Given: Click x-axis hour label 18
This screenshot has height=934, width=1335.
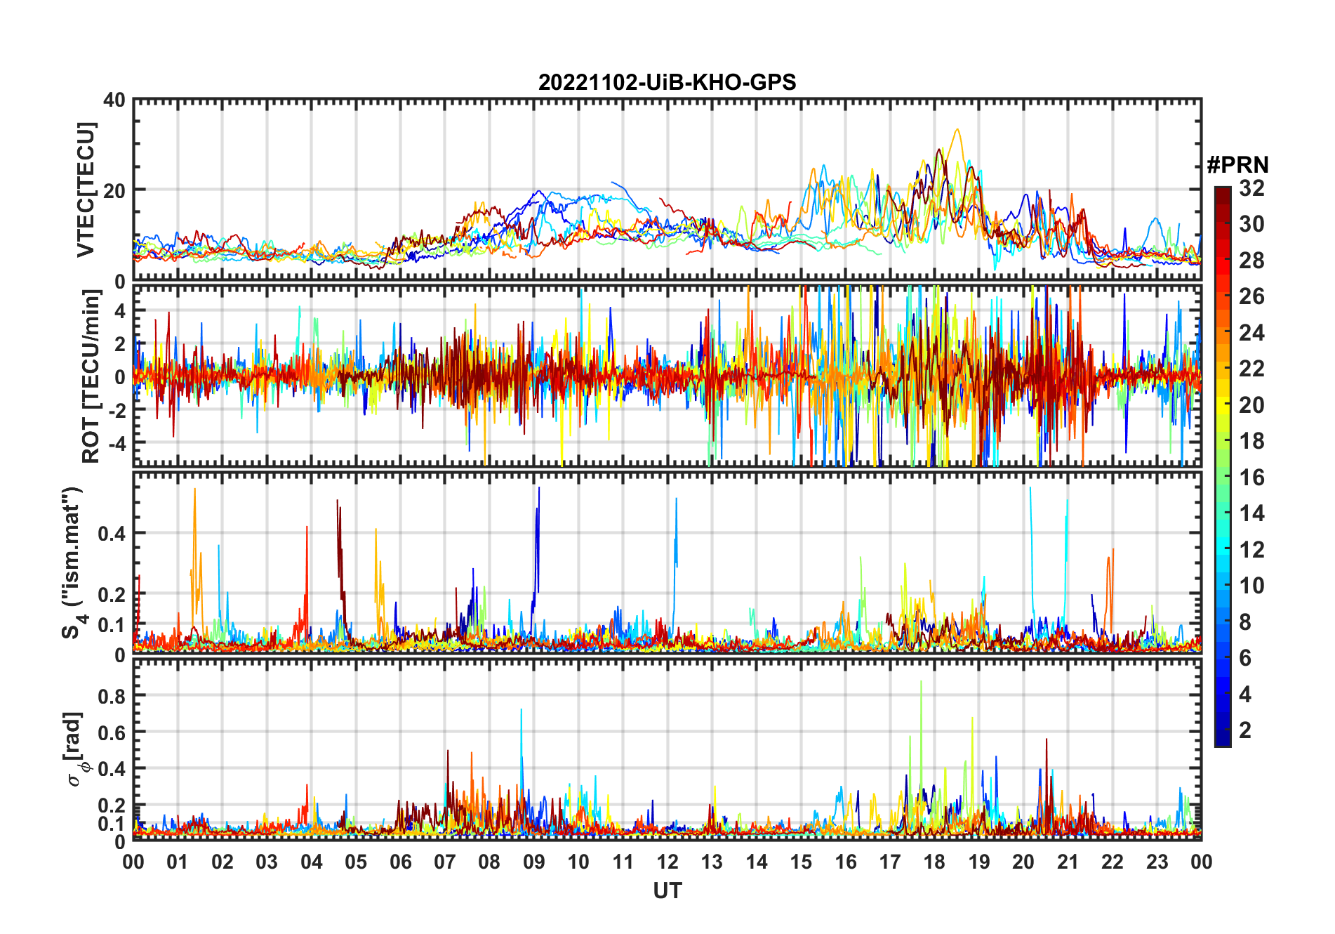Looking at the screenshot, I should click(934, 862).
